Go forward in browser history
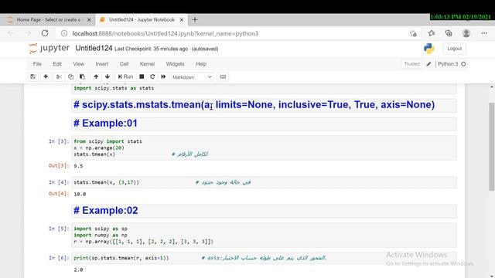Screen dimensions: 495x278 coord(28,33)
